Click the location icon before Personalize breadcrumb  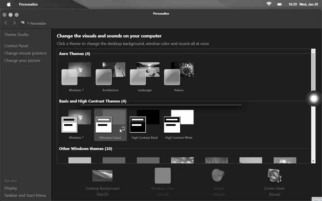coord(23,23)
